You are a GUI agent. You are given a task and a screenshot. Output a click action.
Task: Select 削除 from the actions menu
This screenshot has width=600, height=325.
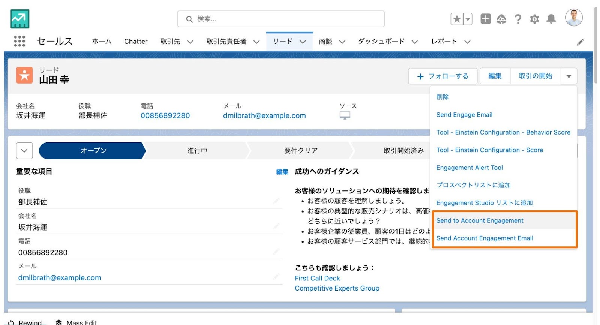coord(442,97)
